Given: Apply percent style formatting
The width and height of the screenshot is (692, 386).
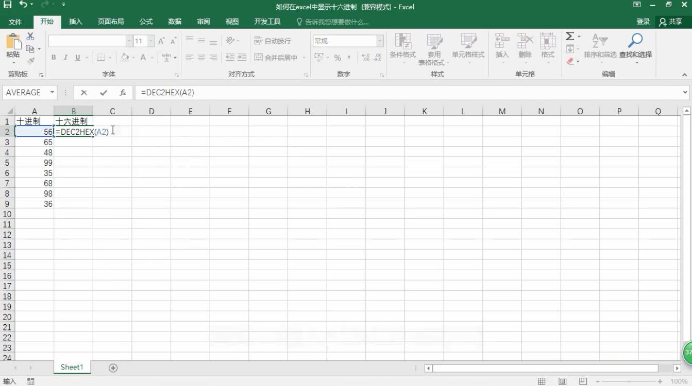Looking at the screenshot, I should tap(337, 57).
